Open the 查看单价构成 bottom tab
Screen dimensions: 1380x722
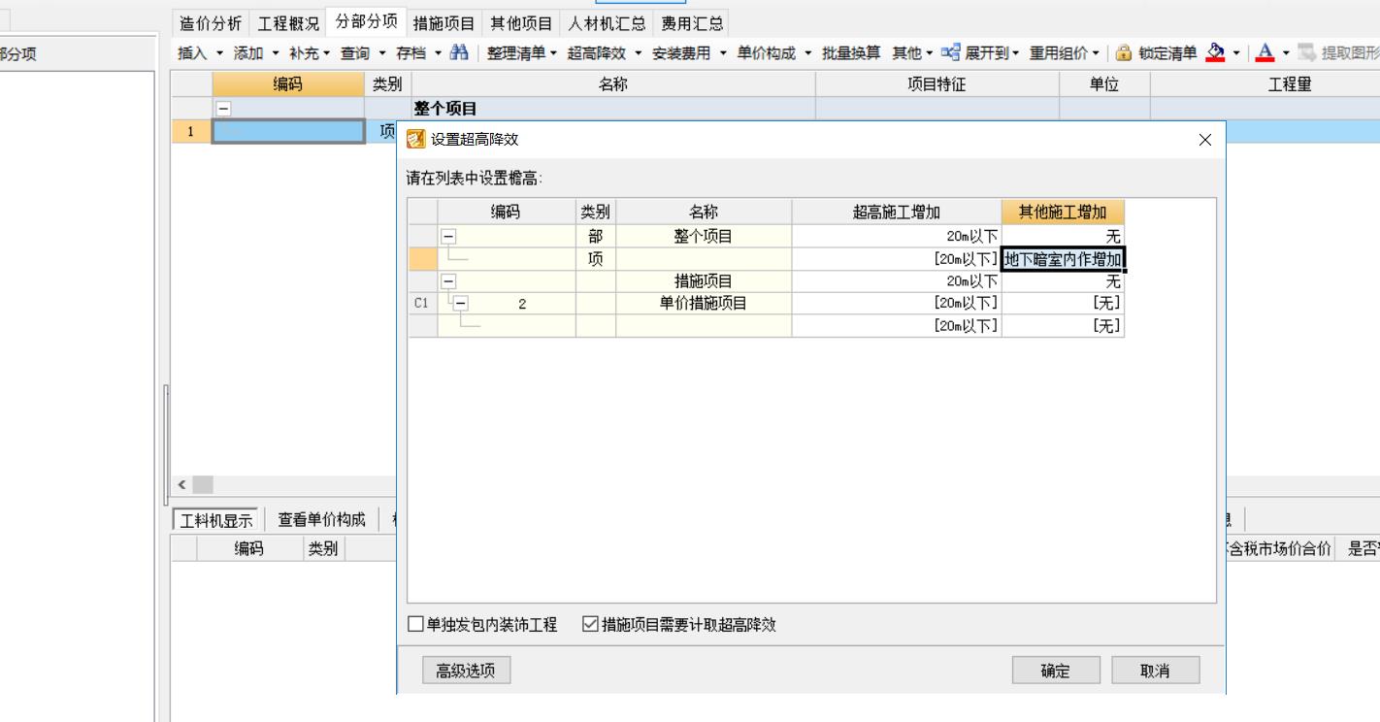(x=322, y=519)
